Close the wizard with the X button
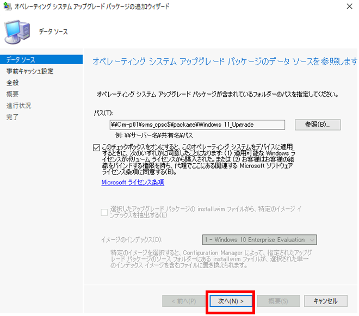This screenshot has height=316, width=359. tap(349, 7)
